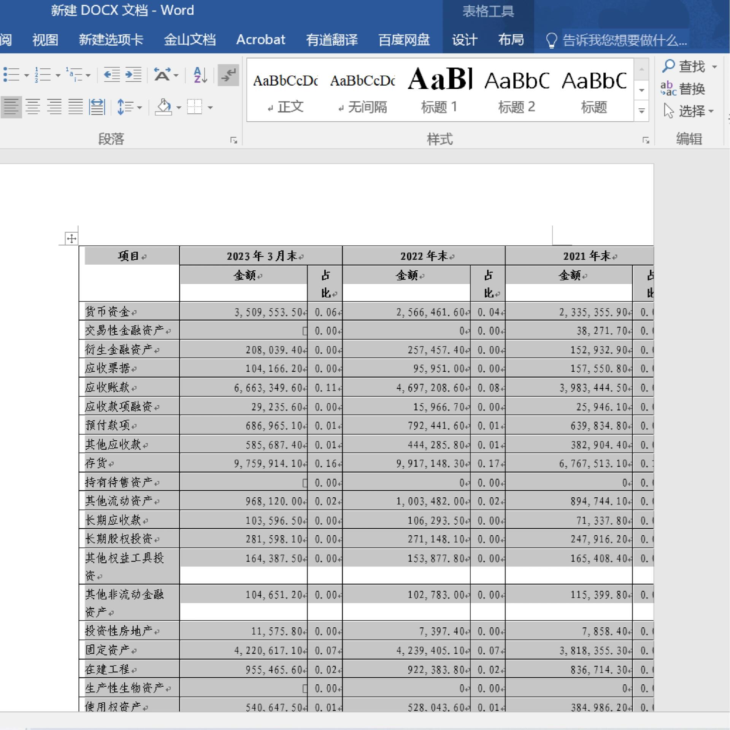Show previous row of the styles gallery
The height and width of the screenshot is (730, 730).
pyautogui.click(x=641, y=69)
